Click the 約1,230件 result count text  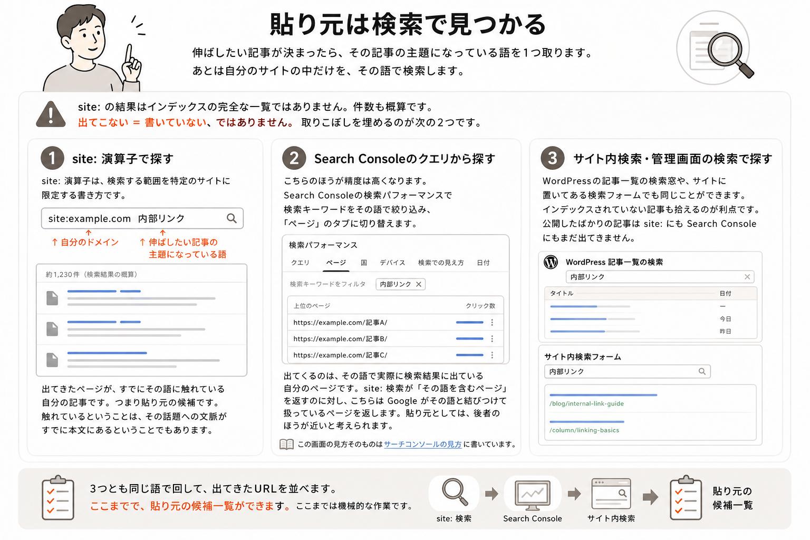point(91,275)
